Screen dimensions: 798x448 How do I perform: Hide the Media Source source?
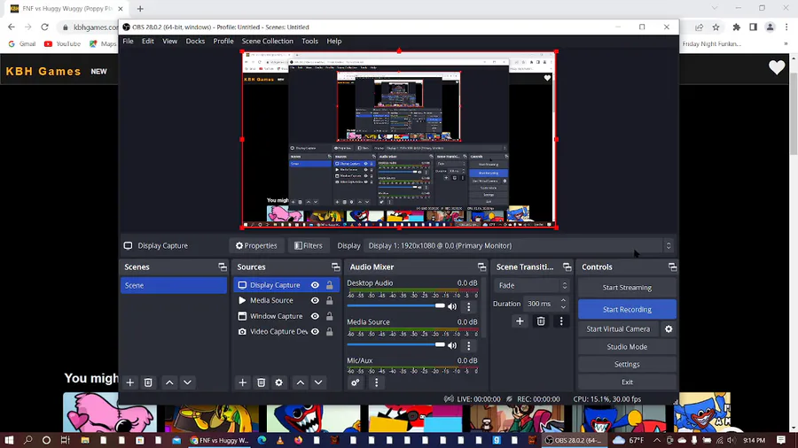[x=315, y=301]
